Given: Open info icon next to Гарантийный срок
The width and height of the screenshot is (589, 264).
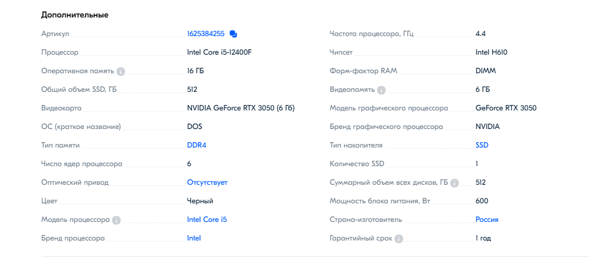Looking at the screenshot, I should coord(399,239).
